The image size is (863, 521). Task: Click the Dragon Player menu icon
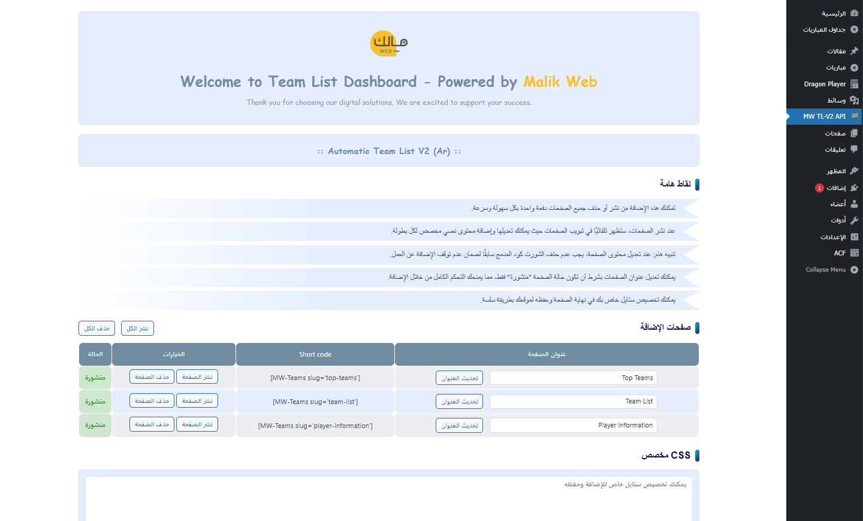[854, 84]
